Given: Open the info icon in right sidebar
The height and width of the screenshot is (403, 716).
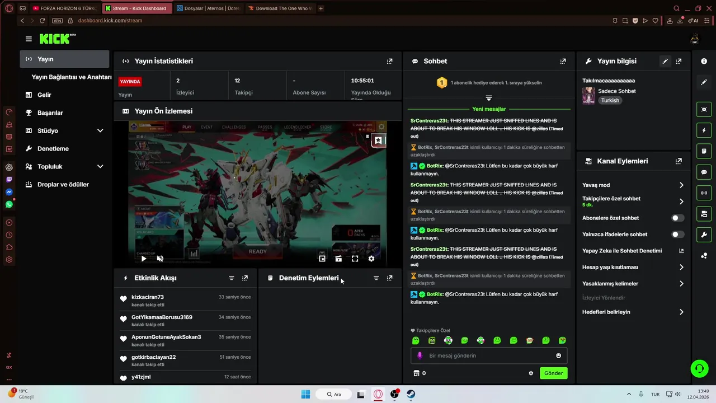Looking at the screenshot, I should click(704, 61).
